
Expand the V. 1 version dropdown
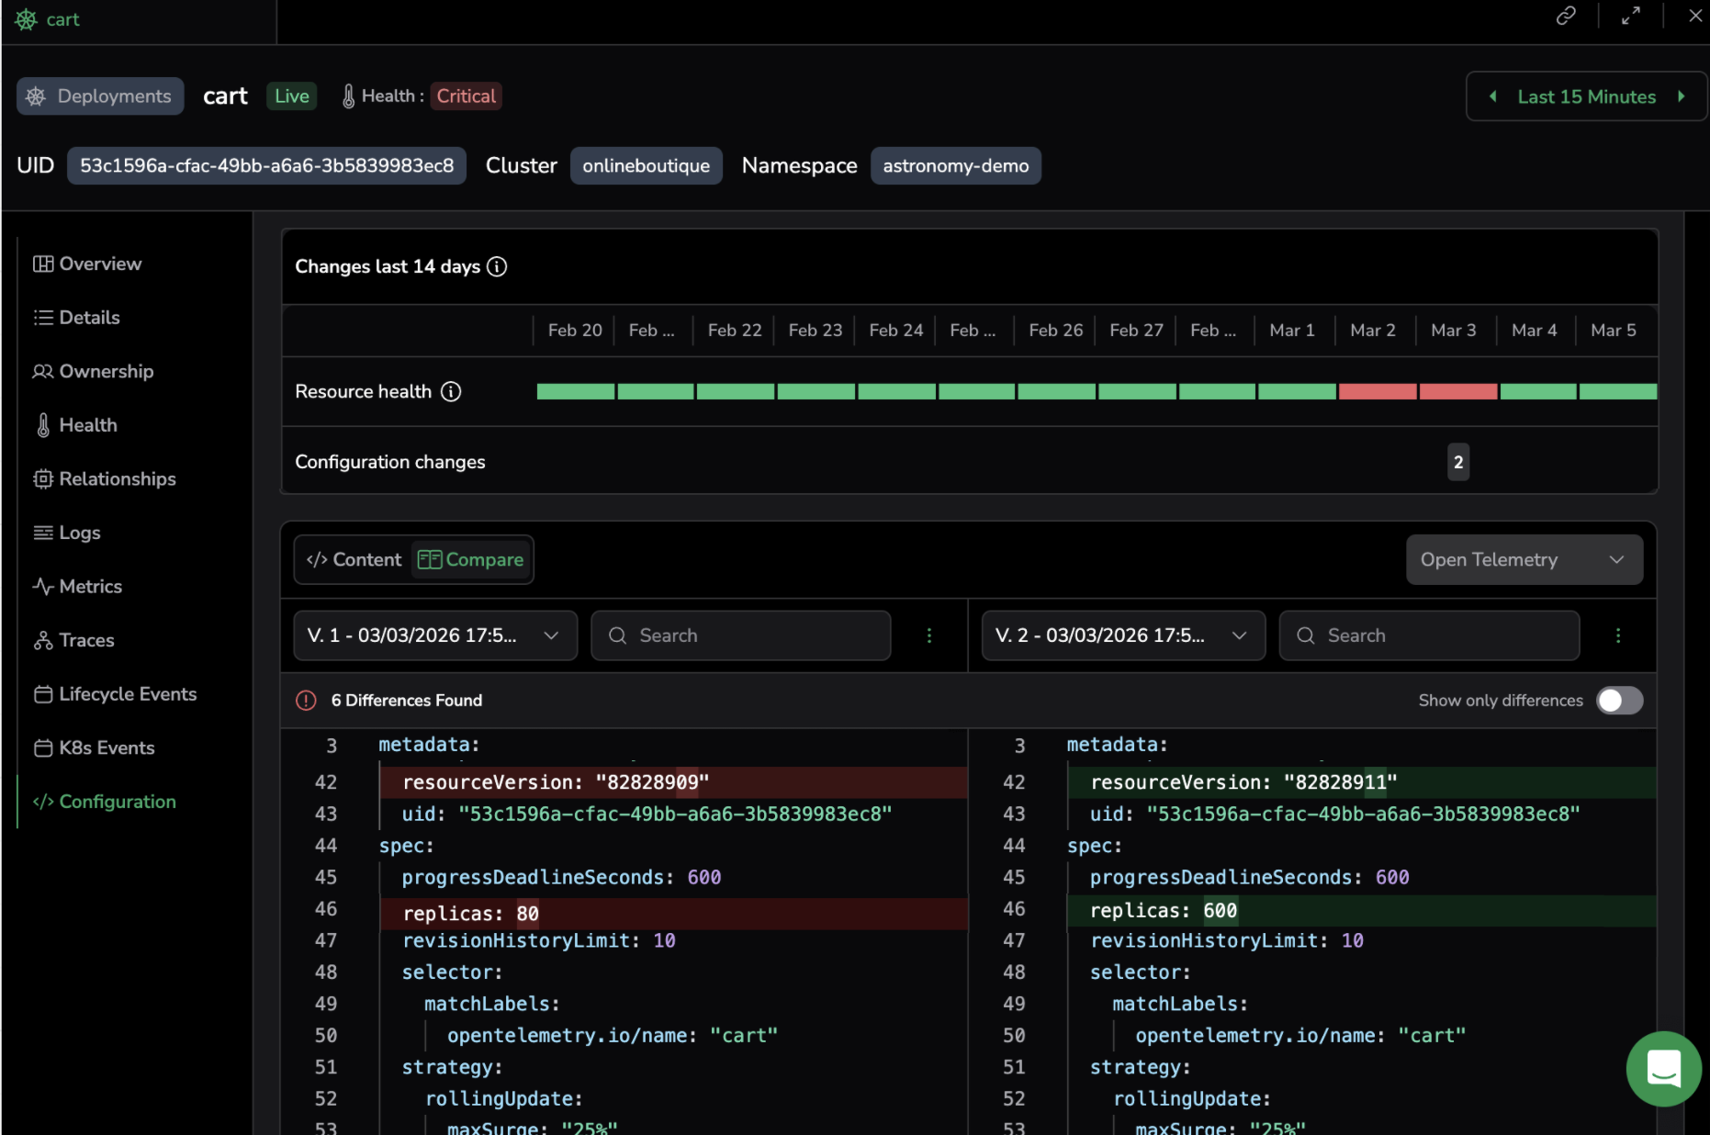435,635
